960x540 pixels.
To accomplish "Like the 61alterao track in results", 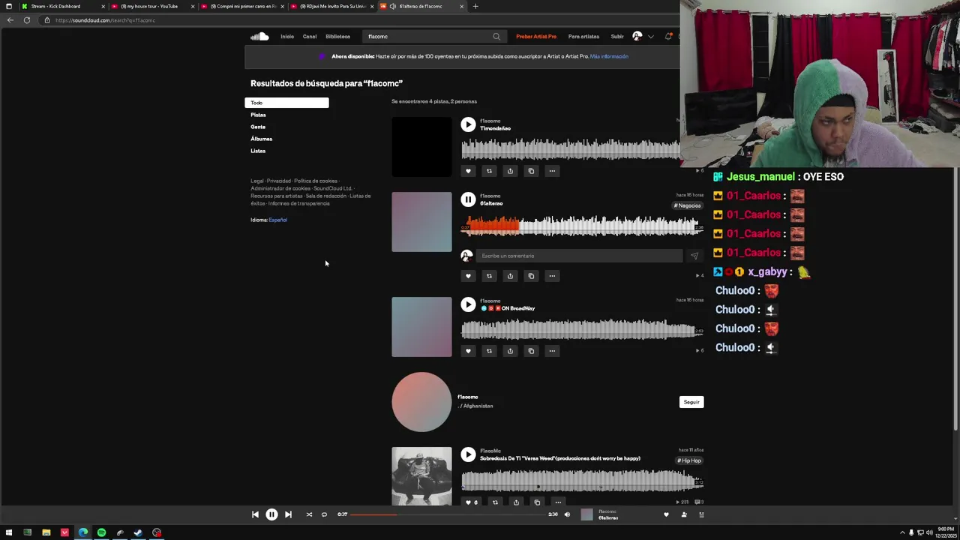I will point(468,276).
